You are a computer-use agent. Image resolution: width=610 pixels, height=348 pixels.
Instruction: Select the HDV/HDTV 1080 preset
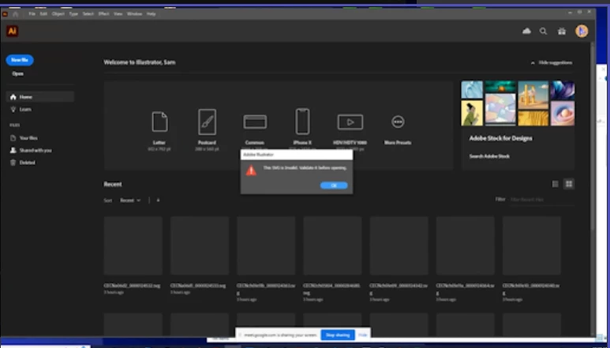coord(350,132)
